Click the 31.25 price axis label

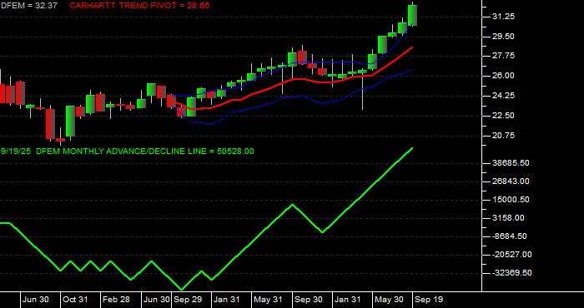coord(503,17)
